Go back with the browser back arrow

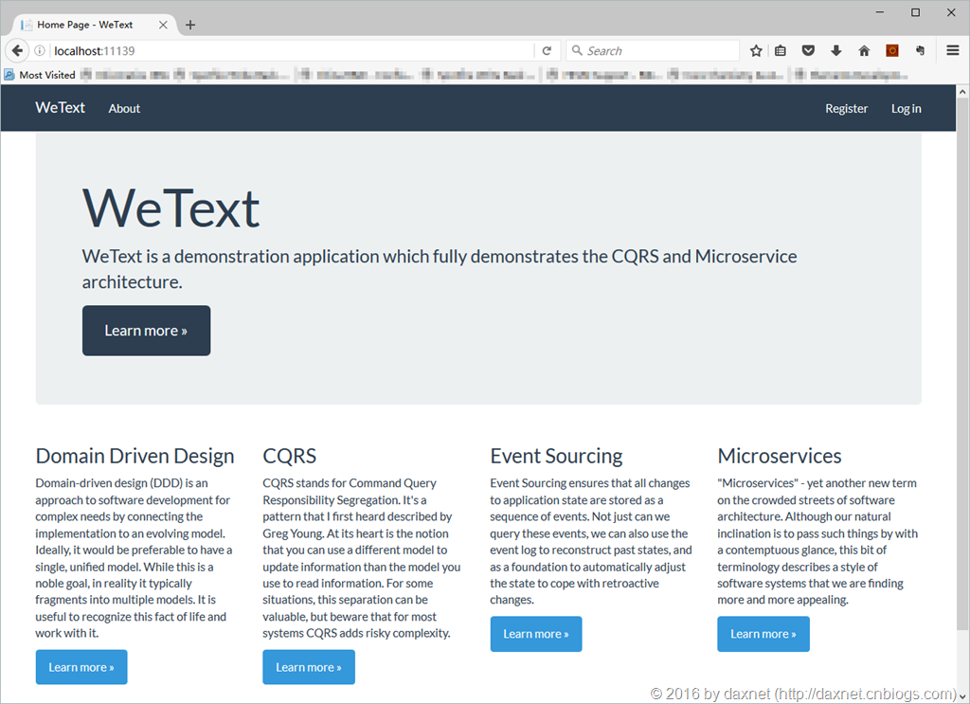point(17,51)
